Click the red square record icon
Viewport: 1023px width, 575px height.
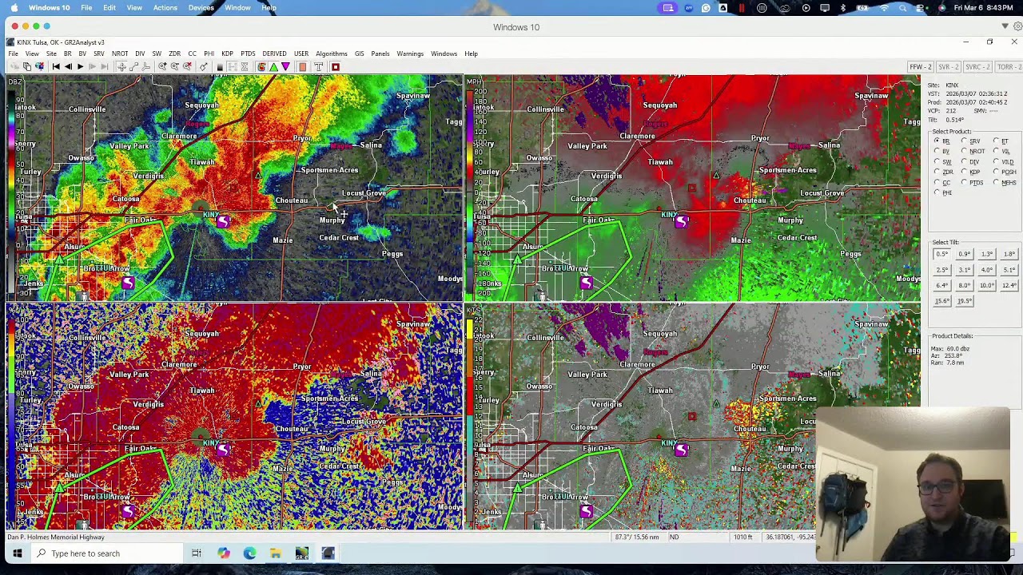336,67
